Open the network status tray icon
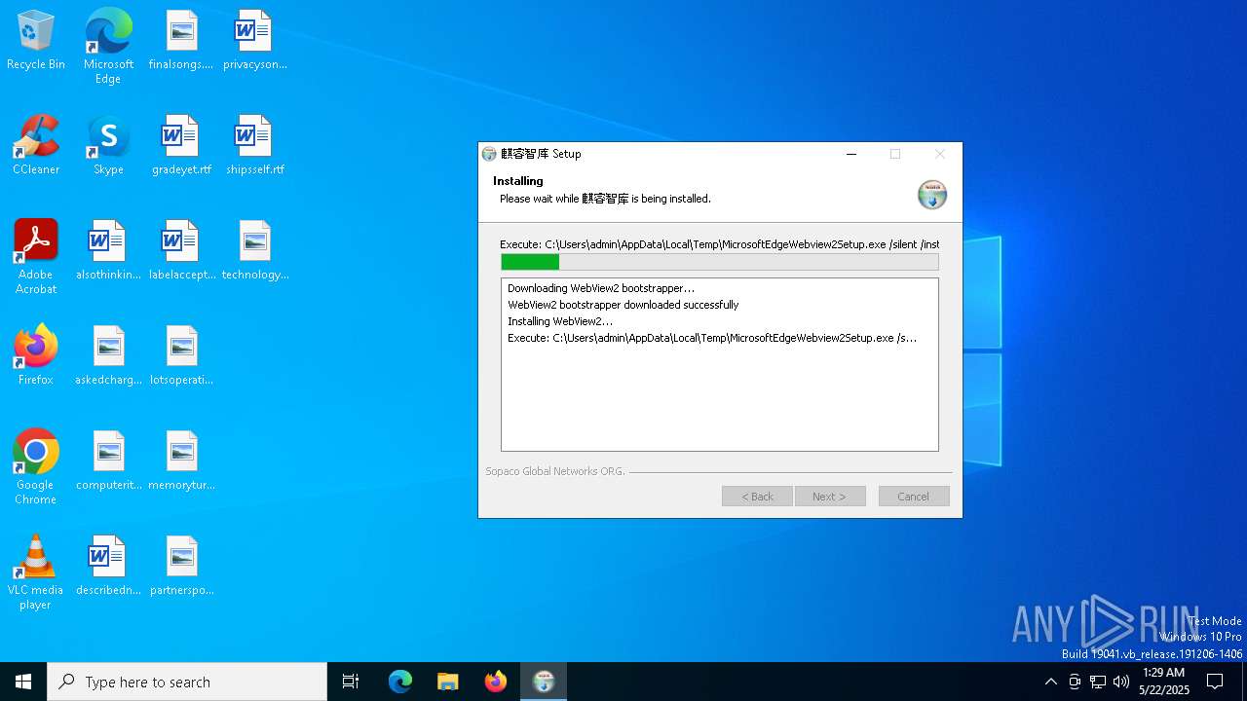Viewport: 1247px width, 701px height. [1098, 682]
